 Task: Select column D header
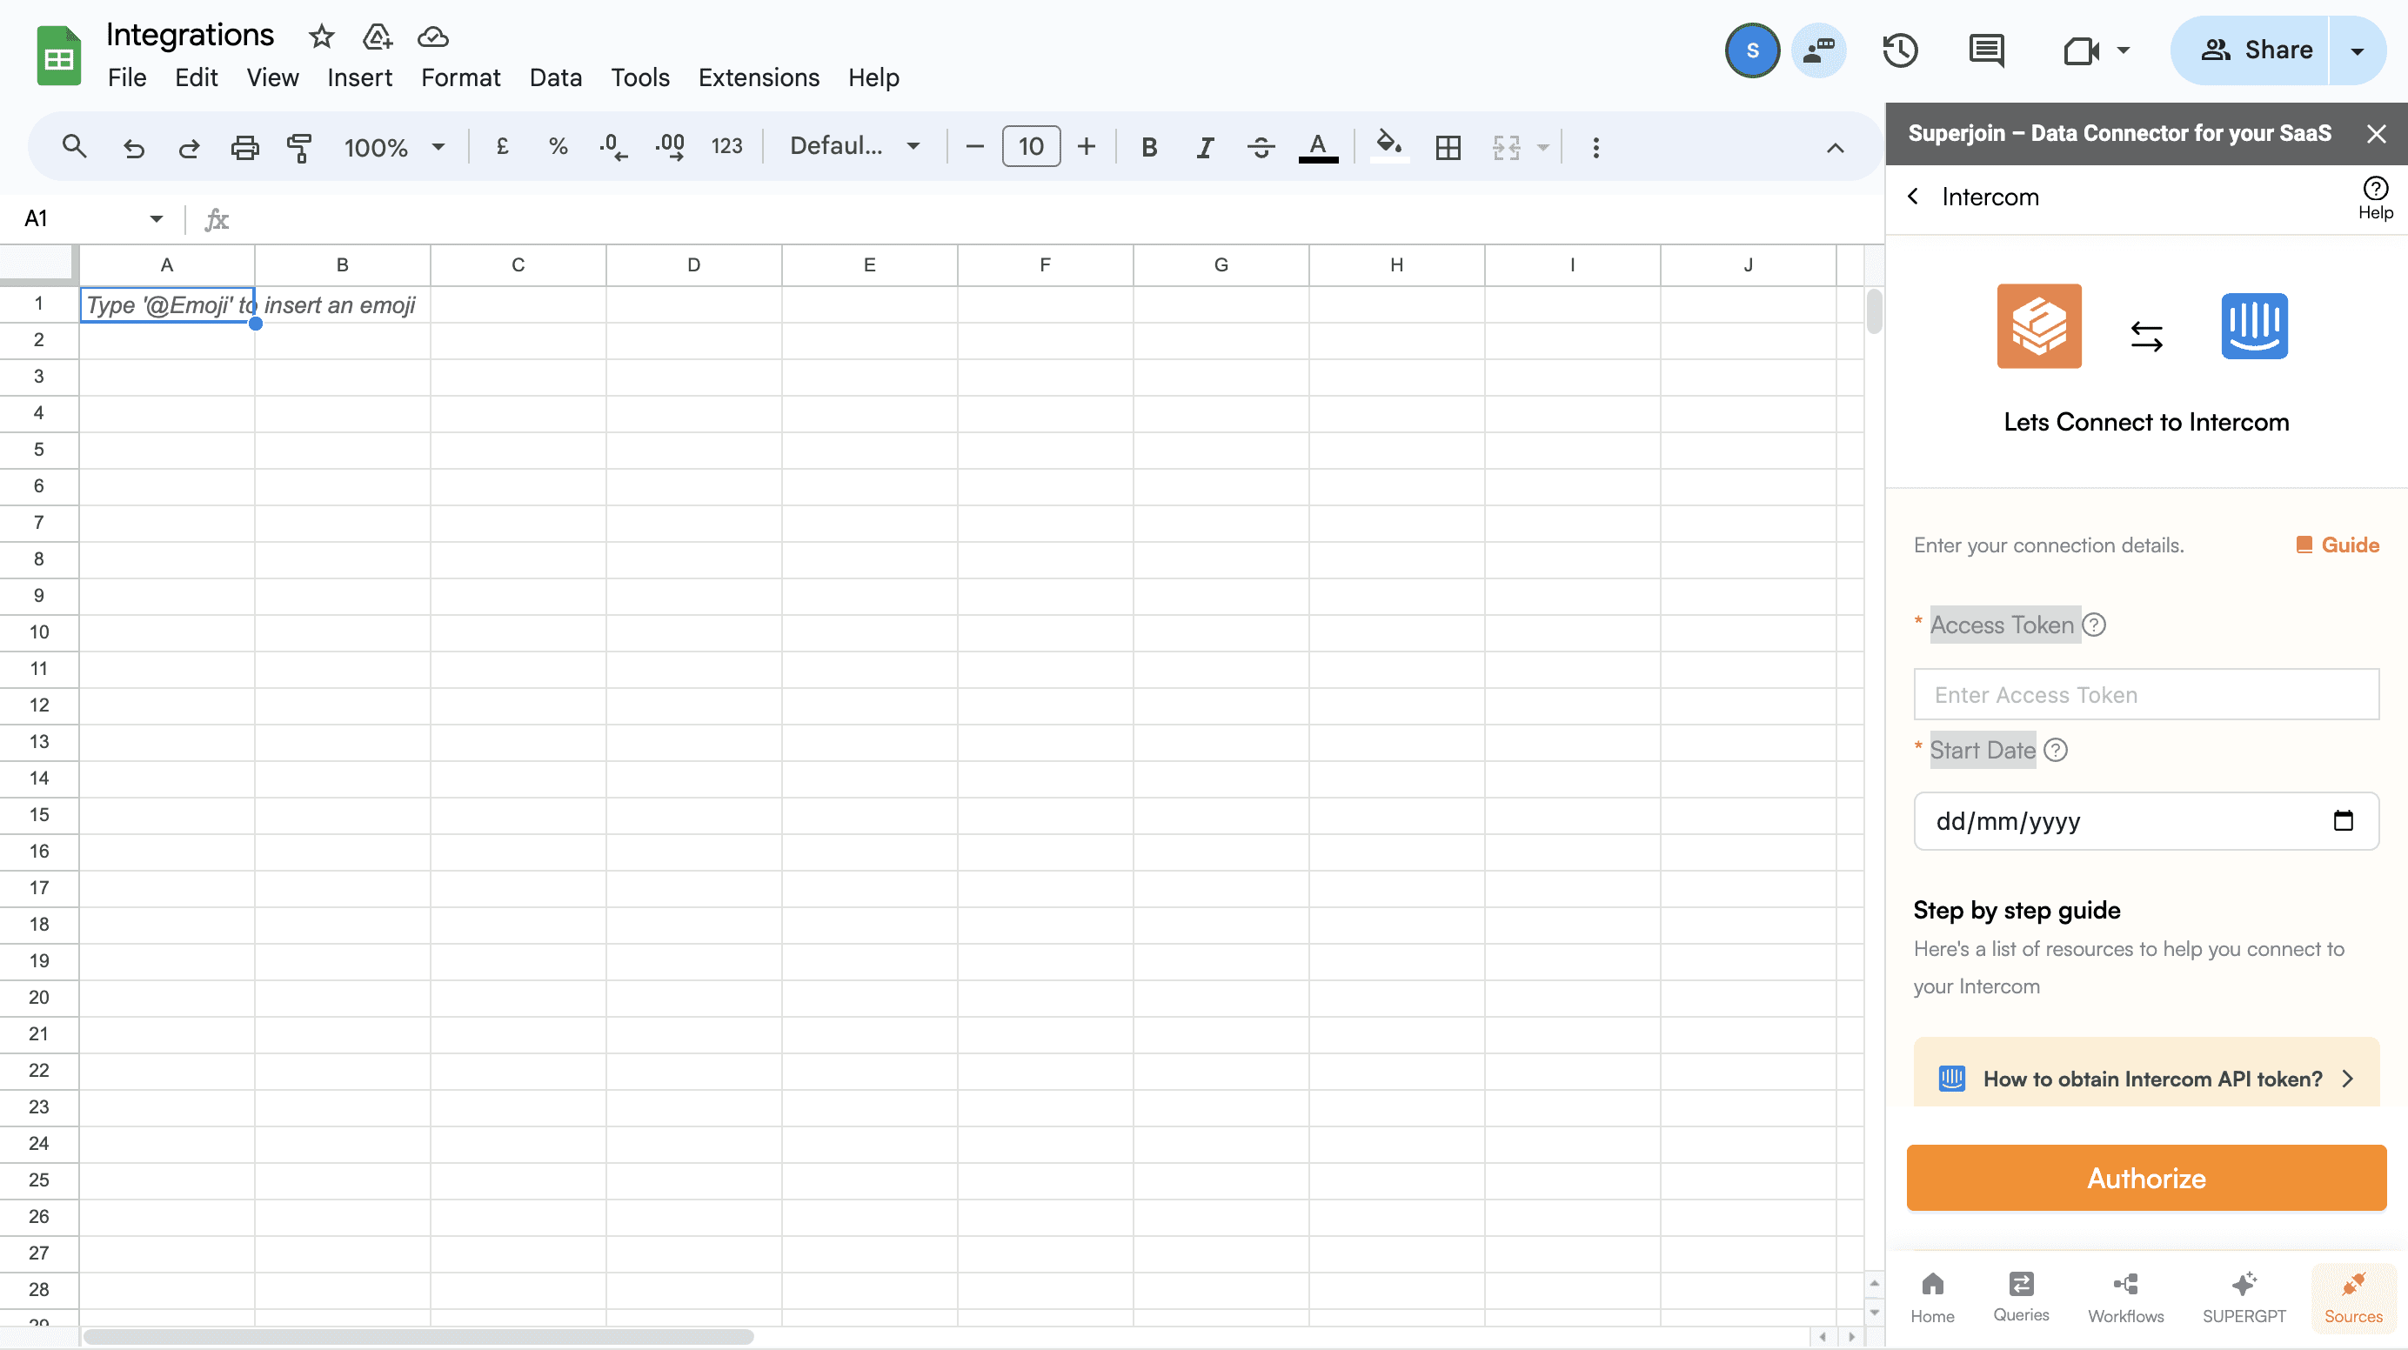pos(693,264)
